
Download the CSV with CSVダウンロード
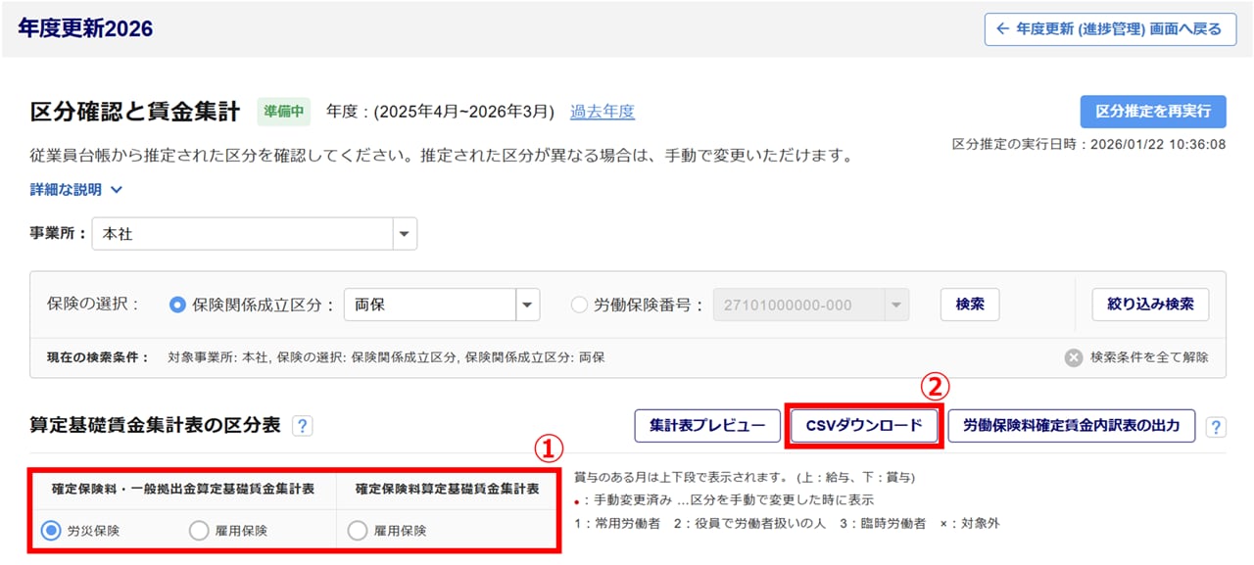pos(864,426)
